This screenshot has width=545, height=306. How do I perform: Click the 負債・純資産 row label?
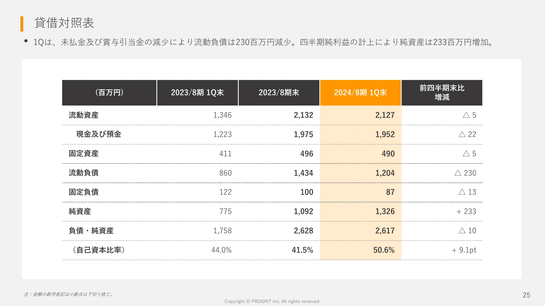tap(91, 231)
